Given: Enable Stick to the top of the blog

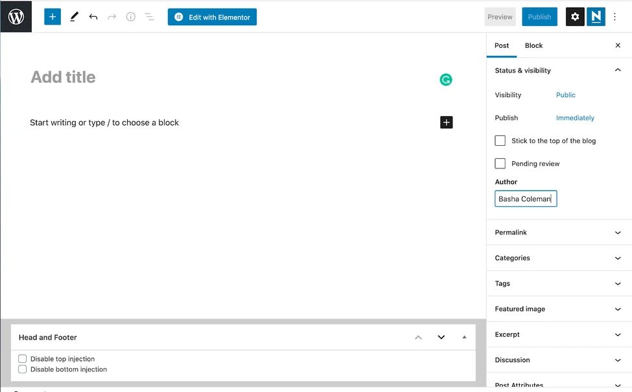Looking at the screenshot, I should (x=500, y=141).
